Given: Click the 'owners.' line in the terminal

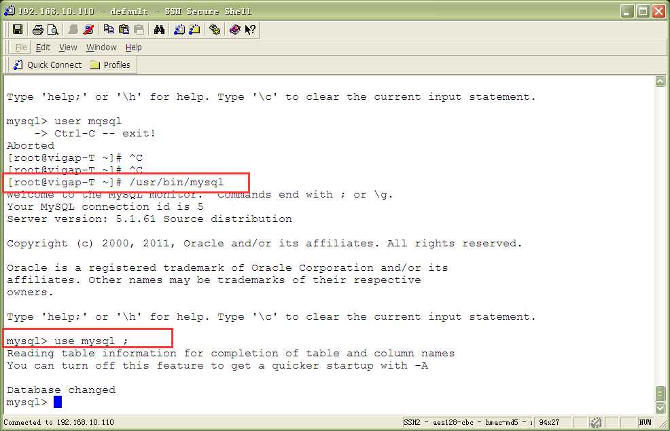Looking at the screenshot, I should pos(30,293).
